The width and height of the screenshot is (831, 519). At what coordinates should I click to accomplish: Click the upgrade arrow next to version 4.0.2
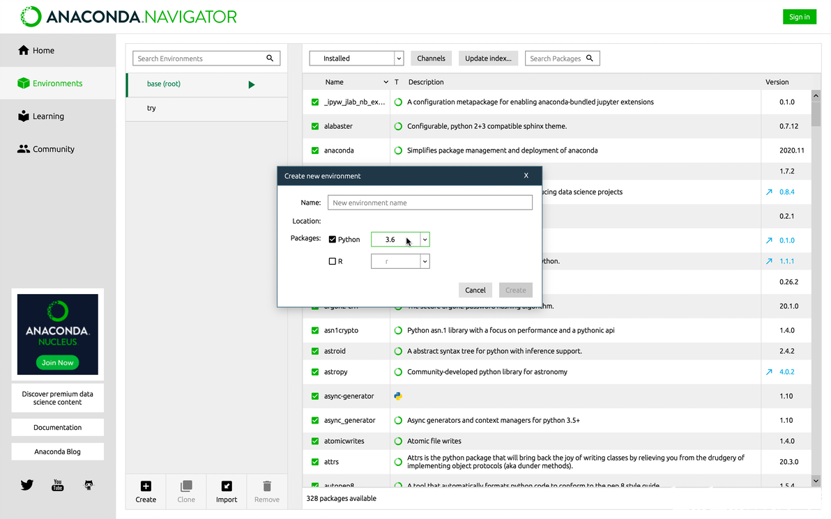tap(769, 372)
